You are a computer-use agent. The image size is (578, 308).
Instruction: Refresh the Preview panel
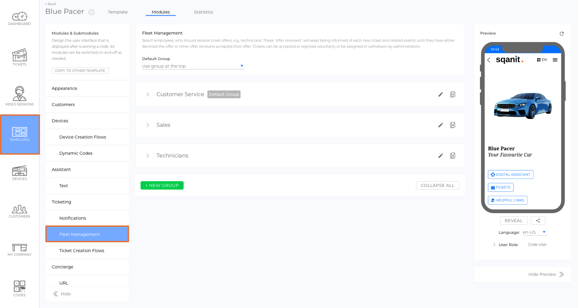562,34
